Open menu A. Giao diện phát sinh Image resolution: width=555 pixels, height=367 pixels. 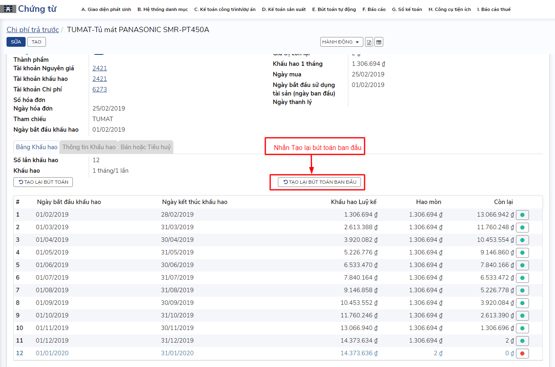click(x=106, y=9)
